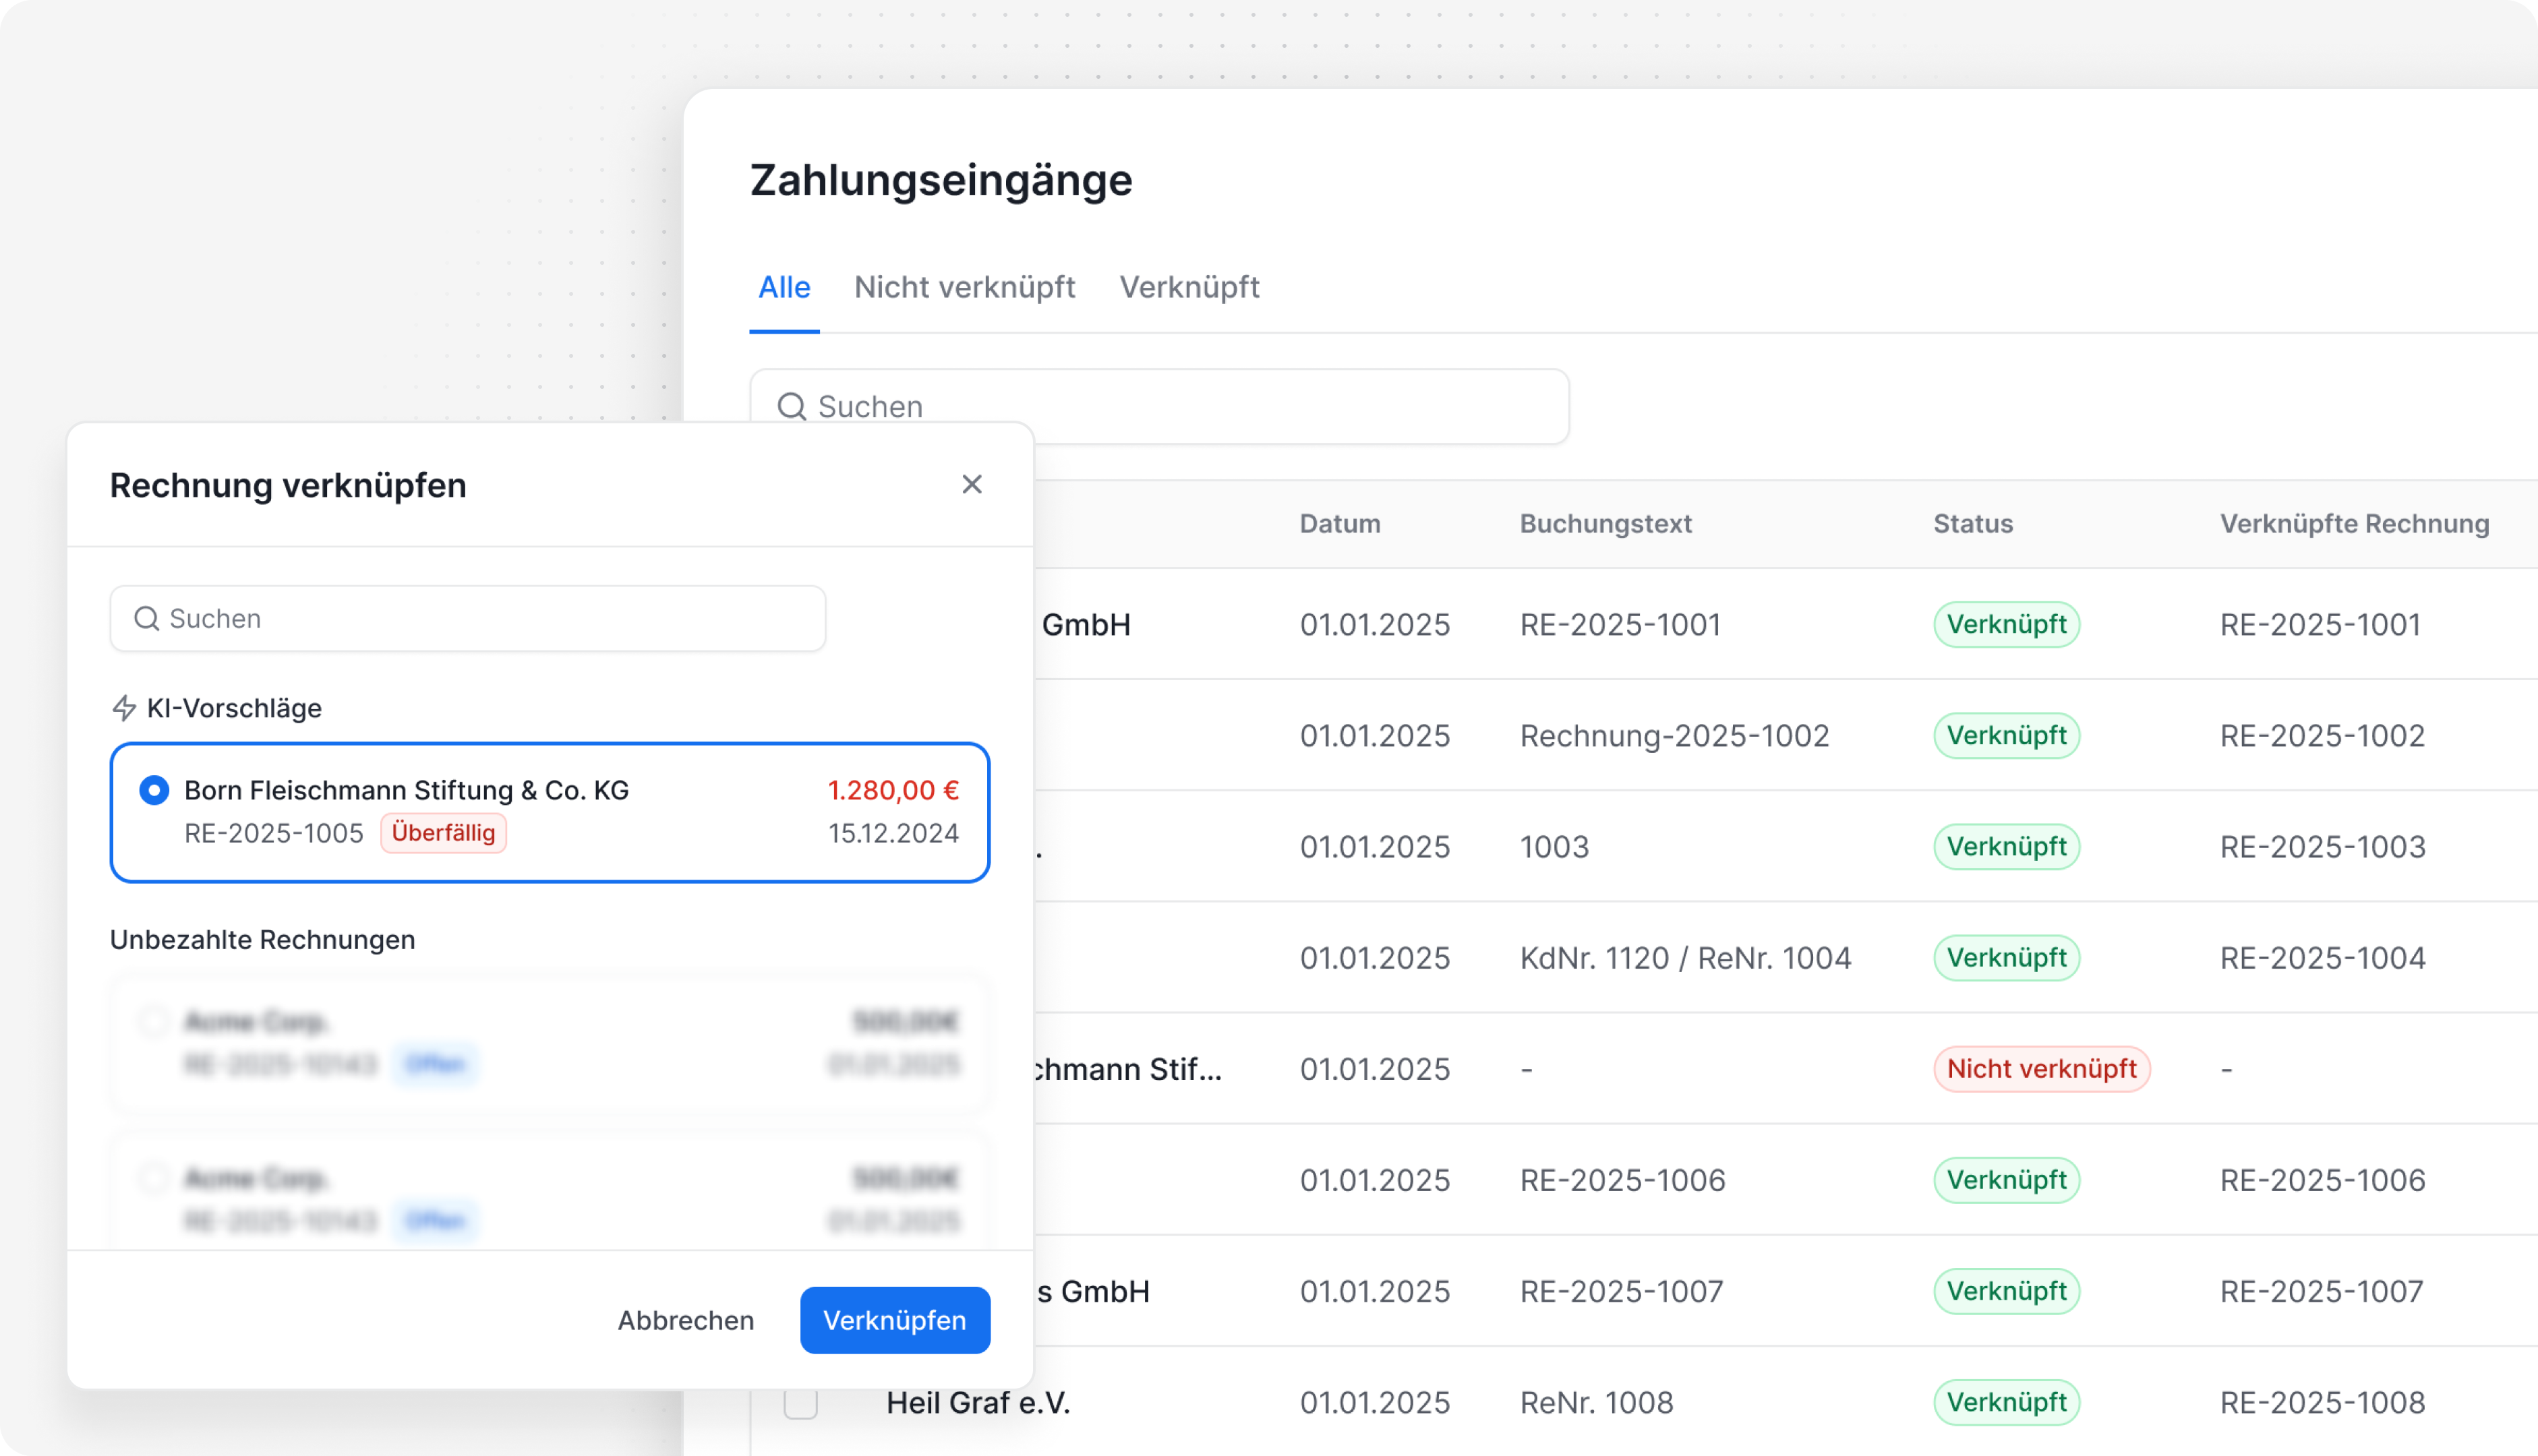Select the Born Fleischmann Stiftung radio button
Viewport: 2538px width, 1456px height.
pyautogui.click(x=154, y=790)
